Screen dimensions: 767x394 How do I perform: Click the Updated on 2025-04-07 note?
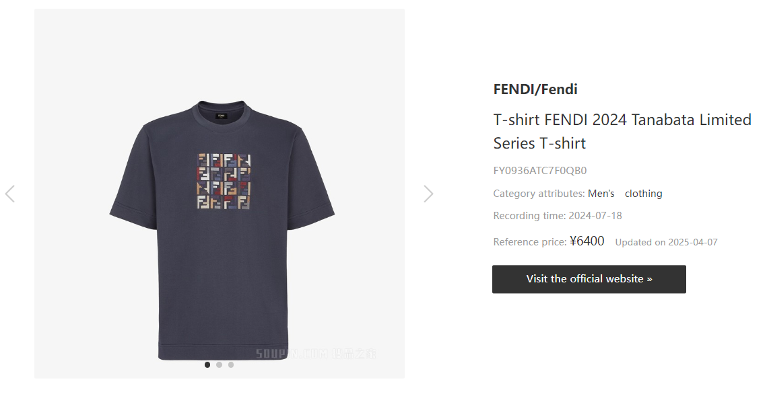point(666,242)
